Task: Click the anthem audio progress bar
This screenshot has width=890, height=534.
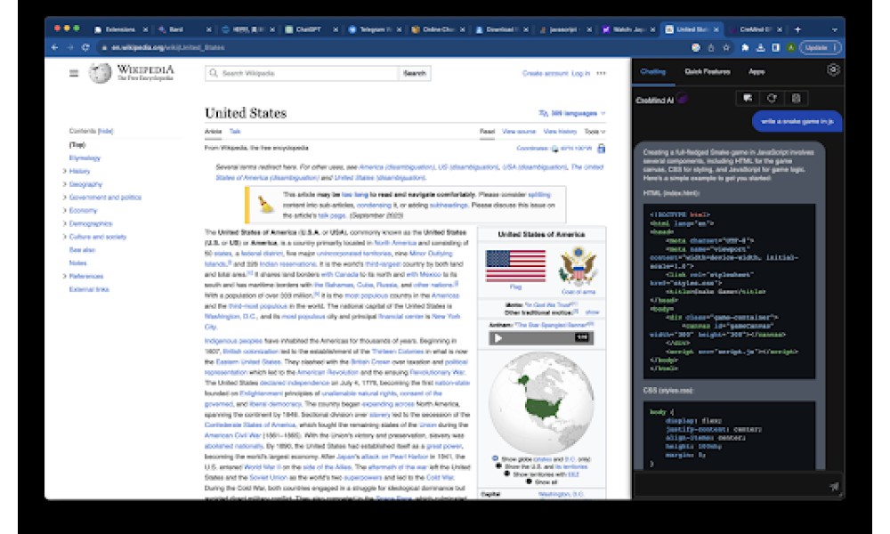Action: pyautogui.click(x=539, y=337)
